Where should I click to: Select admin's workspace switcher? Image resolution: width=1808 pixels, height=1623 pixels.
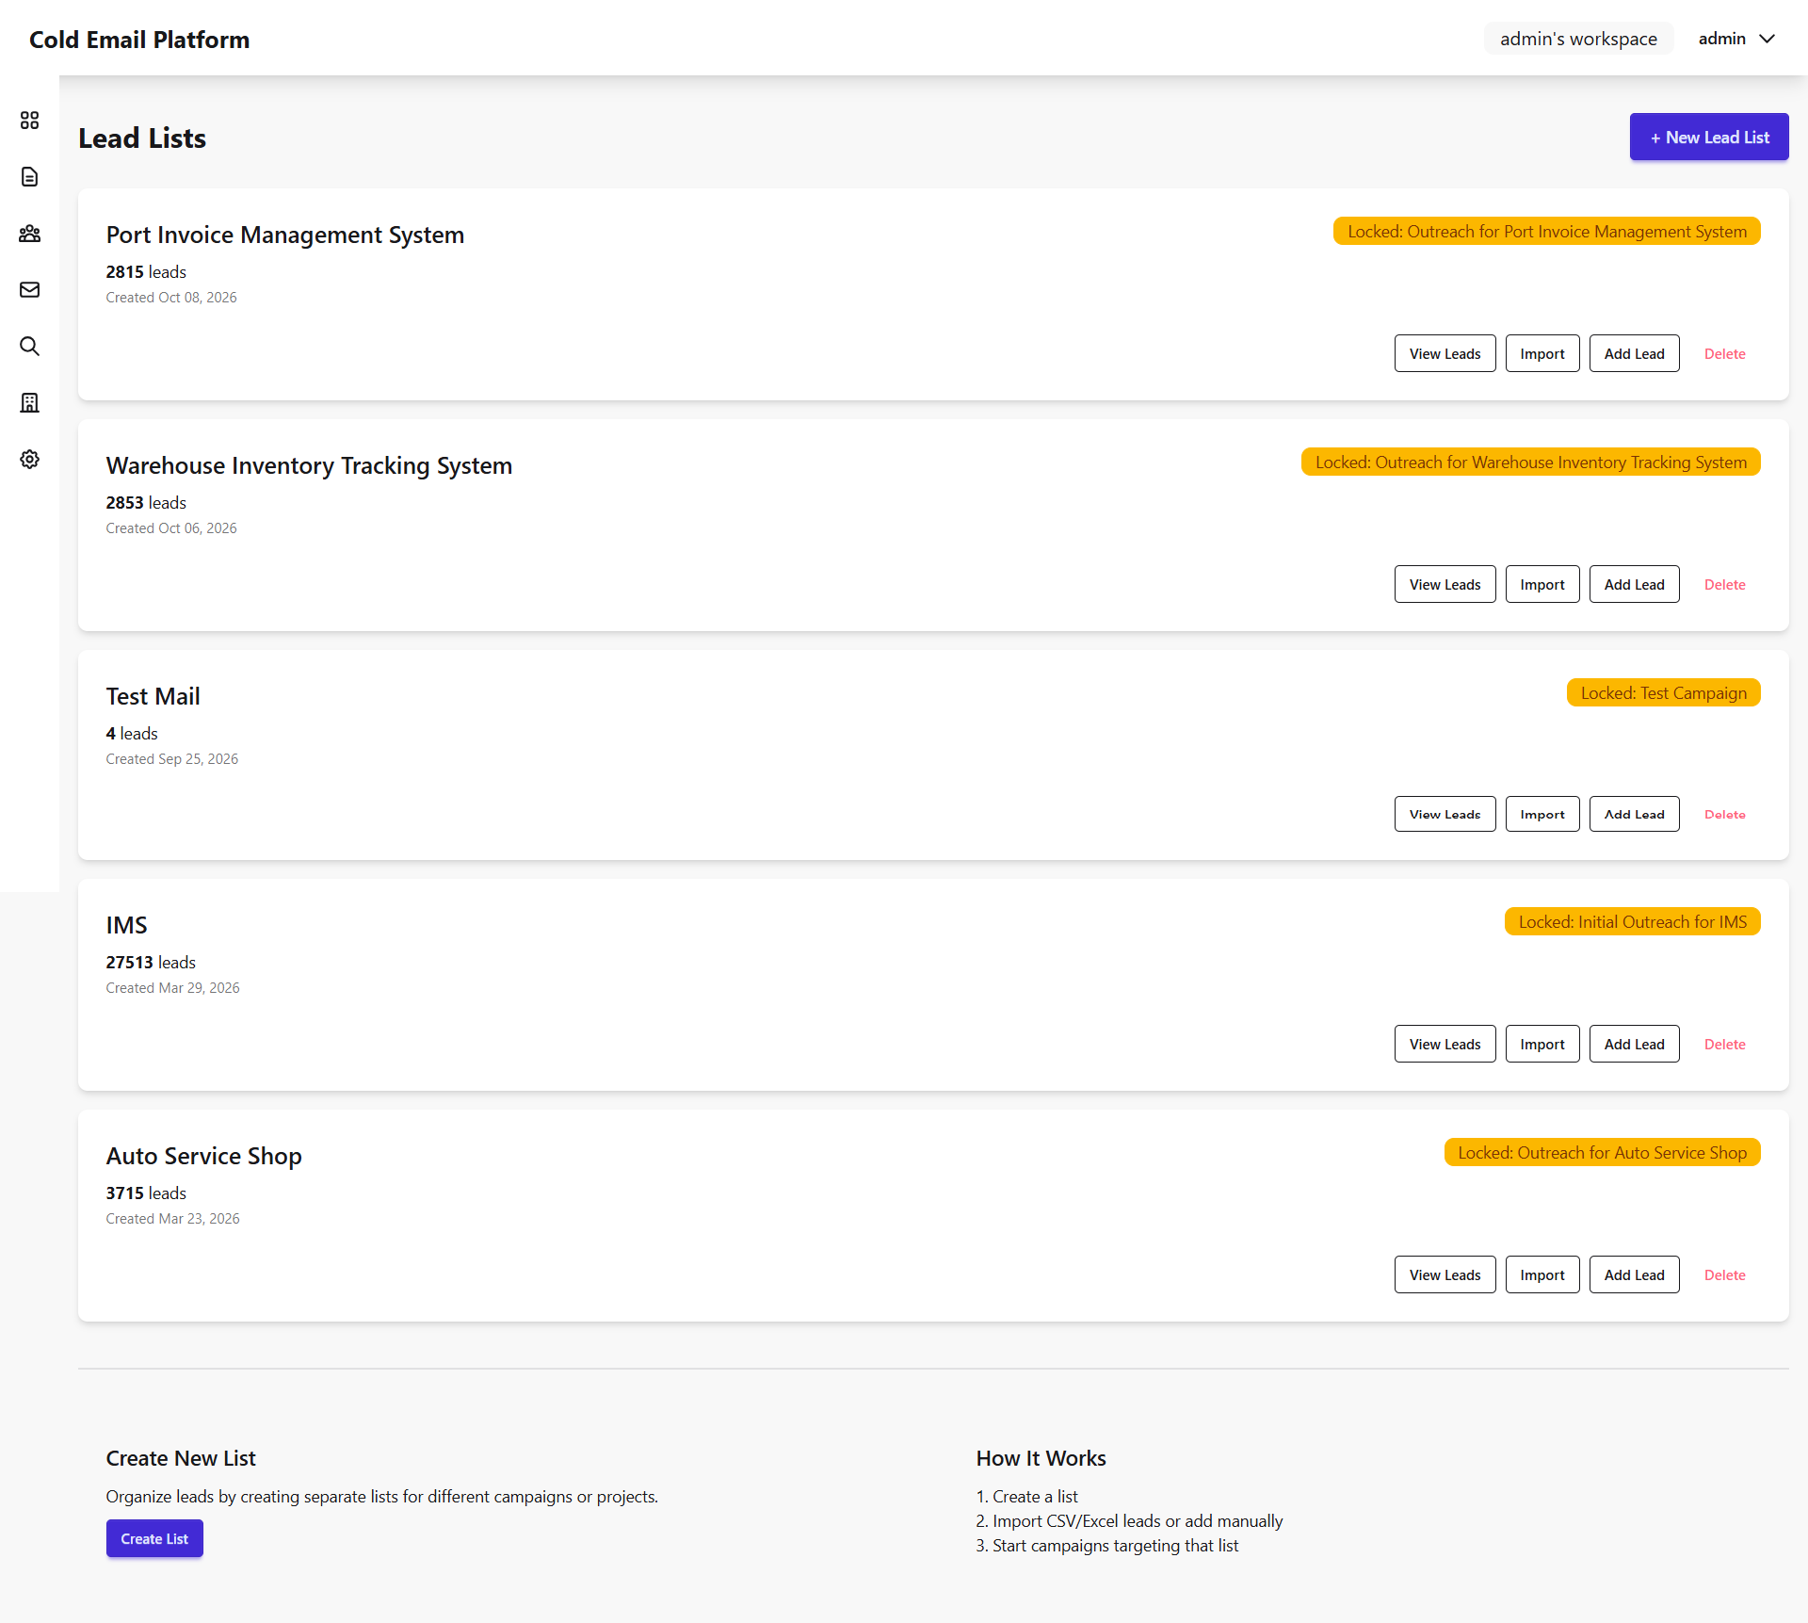click(x=1578, y=39)
